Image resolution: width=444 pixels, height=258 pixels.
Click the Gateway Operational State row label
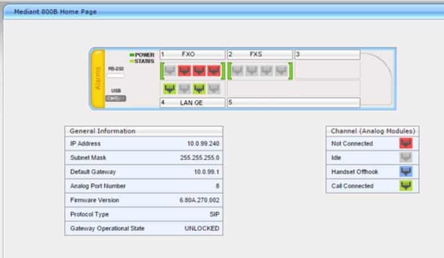[x=108, y=229]
